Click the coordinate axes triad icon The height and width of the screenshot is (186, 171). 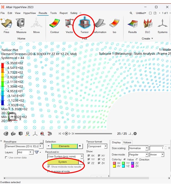coord(35,134)
